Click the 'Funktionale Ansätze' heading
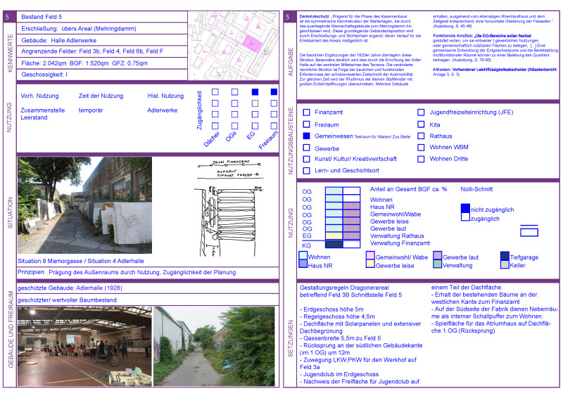Image resolution: width=563 pixels, height=398 pixels. tap(453, 36)
